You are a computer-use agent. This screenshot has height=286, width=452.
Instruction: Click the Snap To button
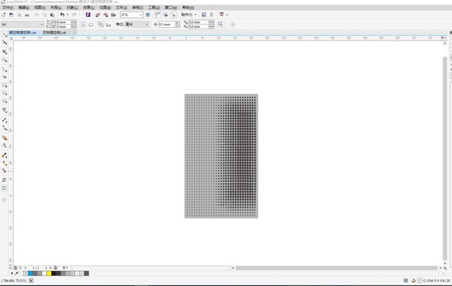click(189, 14)
